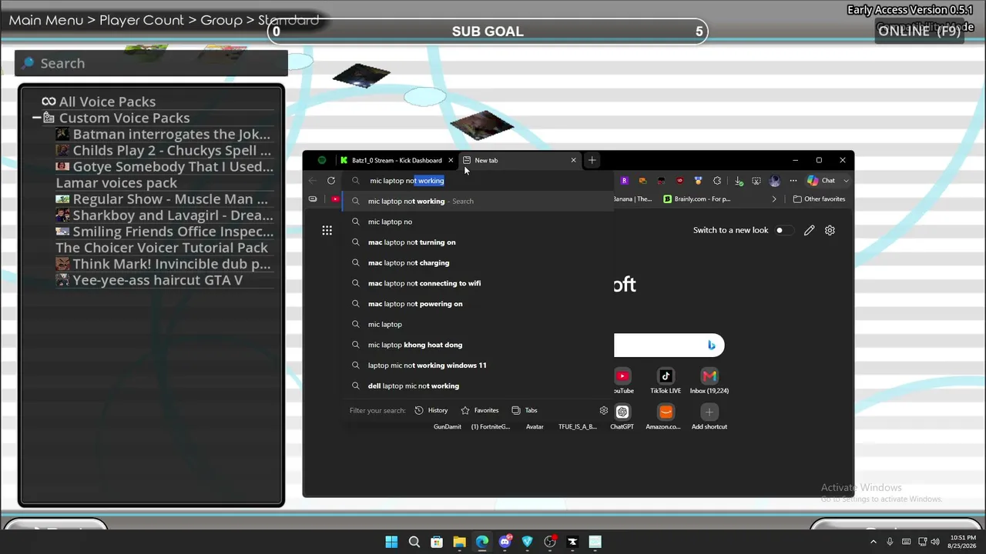Open Edge Settings and more menu

point(793,181)
